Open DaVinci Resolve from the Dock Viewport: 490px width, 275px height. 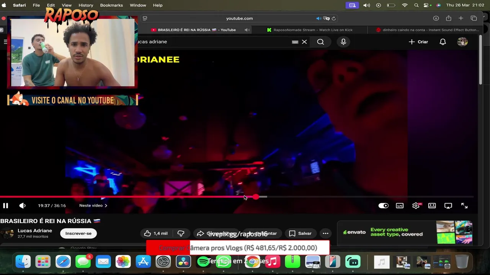(183, 262)
